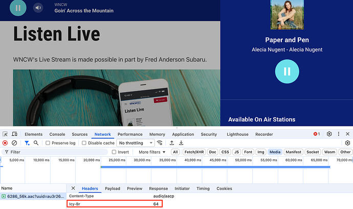Pause the stream in the top player bar

18,8
